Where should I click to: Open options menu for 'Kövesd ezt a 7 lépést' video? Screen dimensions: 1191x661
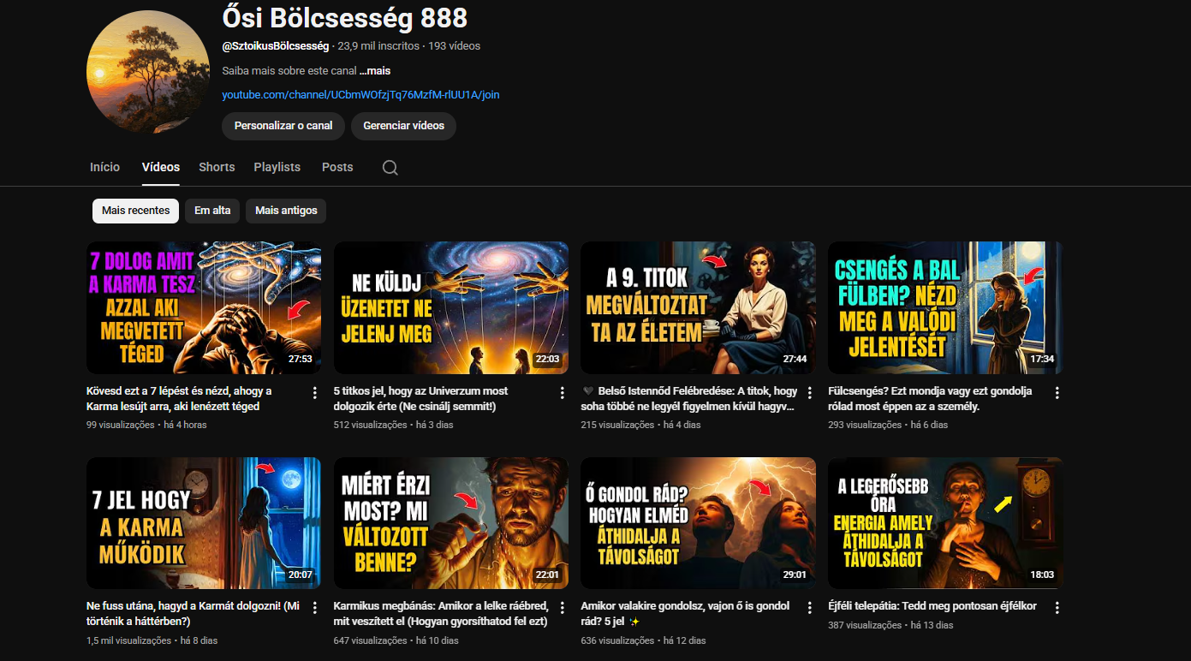tap(315, 393)
